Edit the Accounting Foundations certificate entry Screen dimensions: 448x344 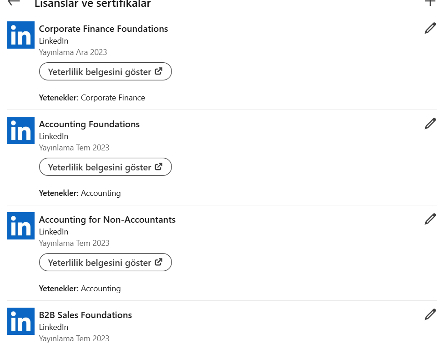430,124
